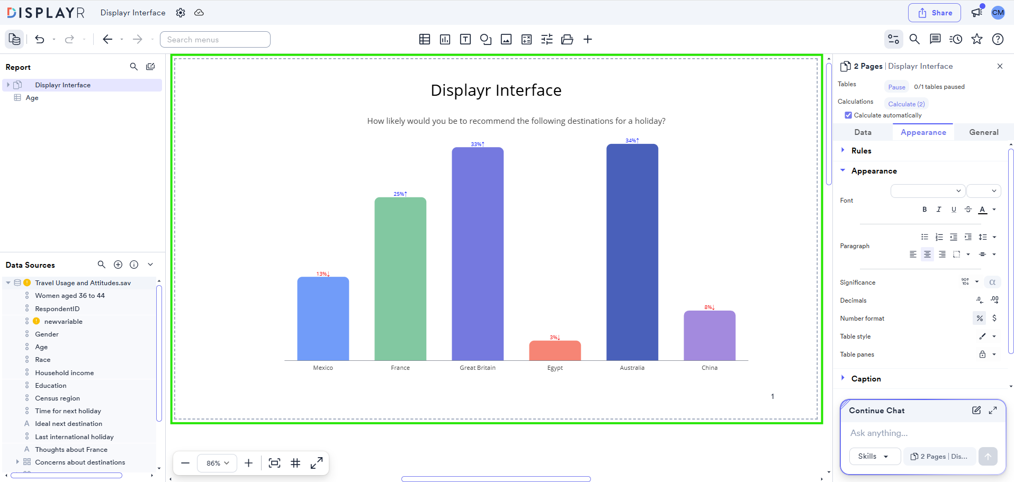The height and width of the screenshot is (482, 1014).
Task: Toggle the object inspector panel button
Action: coord(894,39)
